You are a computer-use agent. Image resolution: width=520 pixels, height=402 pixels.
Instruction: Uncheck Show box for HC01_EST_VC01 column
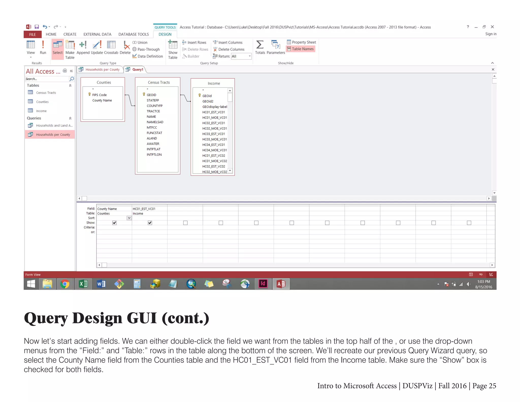pos(150,223)
